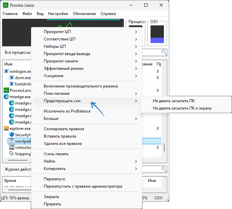The image size is (232, 209).
Task: Click the wordpad process icon
Action: point(12,141)
